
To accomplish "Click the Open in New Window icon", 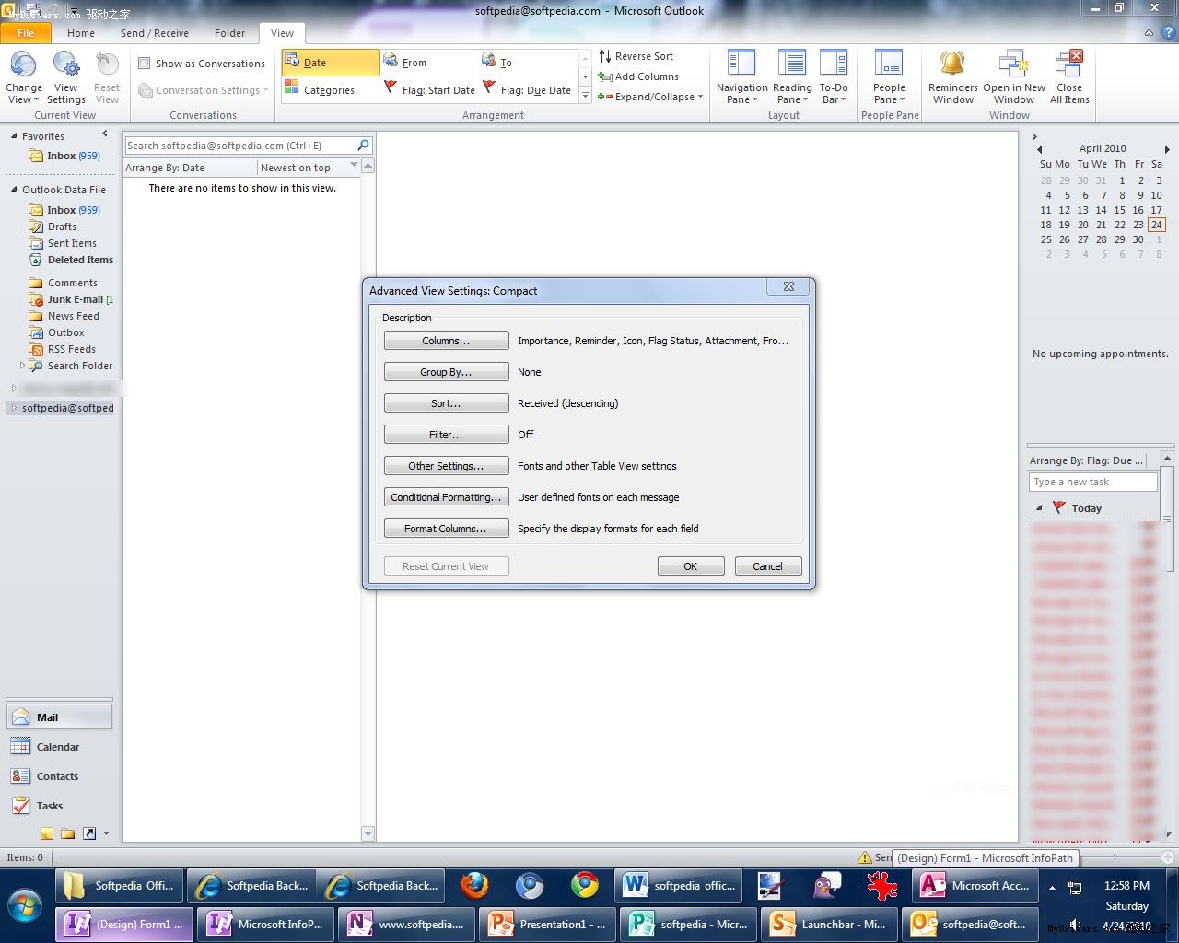I will click(x=1013, y=64).
